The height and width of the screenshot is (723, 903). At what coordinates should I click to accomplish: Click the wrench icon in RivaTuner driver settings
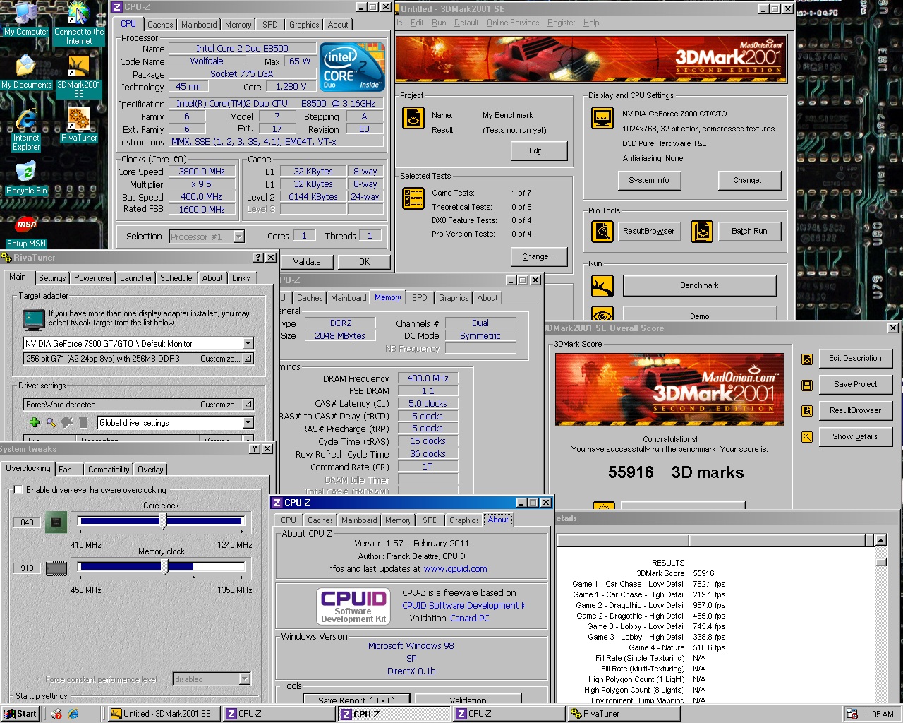pyautogui.click(x=67, y=422)
